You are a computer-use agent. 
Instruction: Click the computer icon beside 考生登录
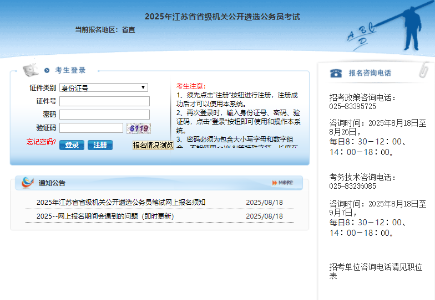pyautogui.click(x=30, y=70)
